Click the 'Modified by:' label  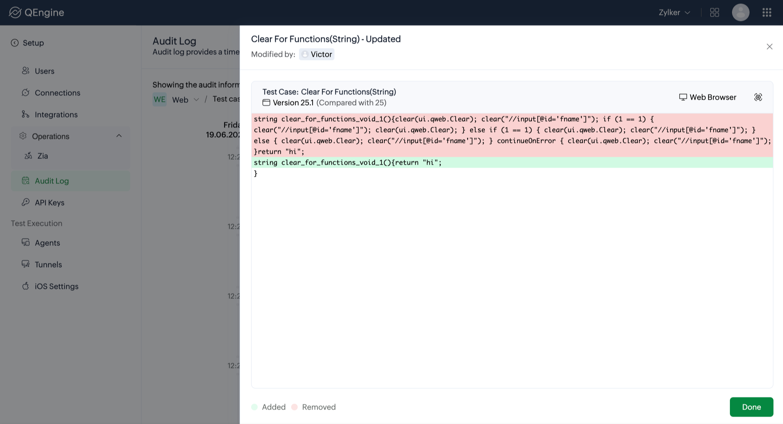(x=273, y=54)
